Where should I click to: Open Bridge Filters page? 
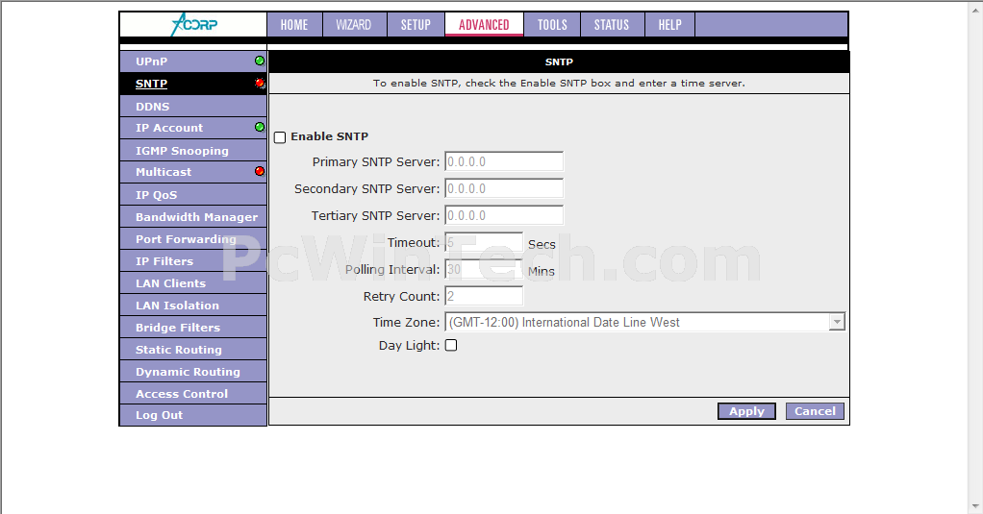coord(193,328)
